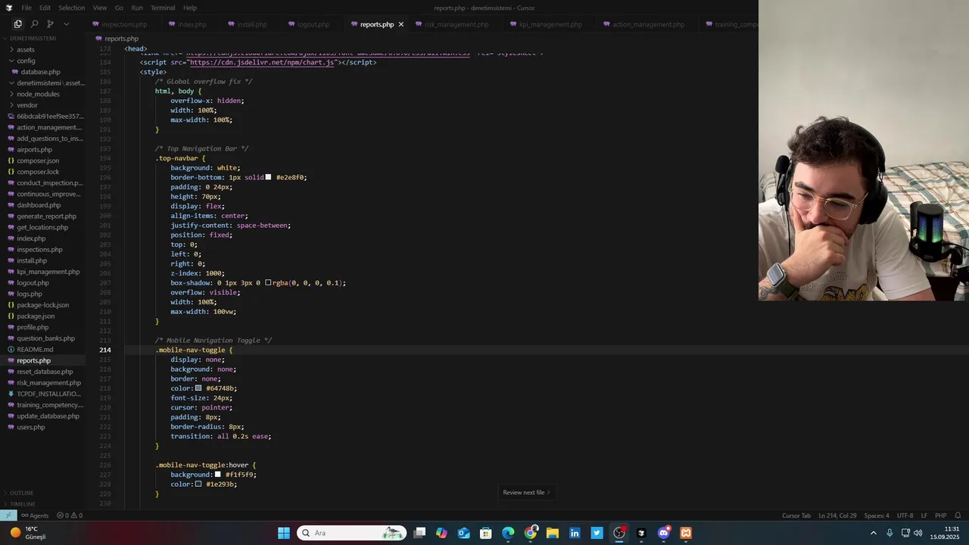
Task: Switch to the inspections.php tab
Action: pyautogui.click(x=120, y=24)
